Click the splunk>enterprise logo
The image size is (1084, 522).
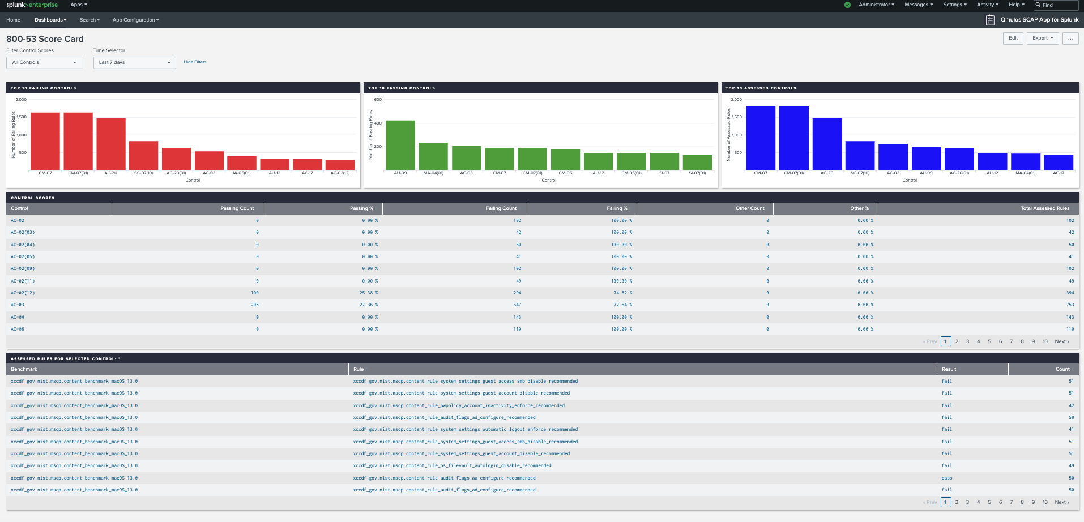click(x=32, y=5)
